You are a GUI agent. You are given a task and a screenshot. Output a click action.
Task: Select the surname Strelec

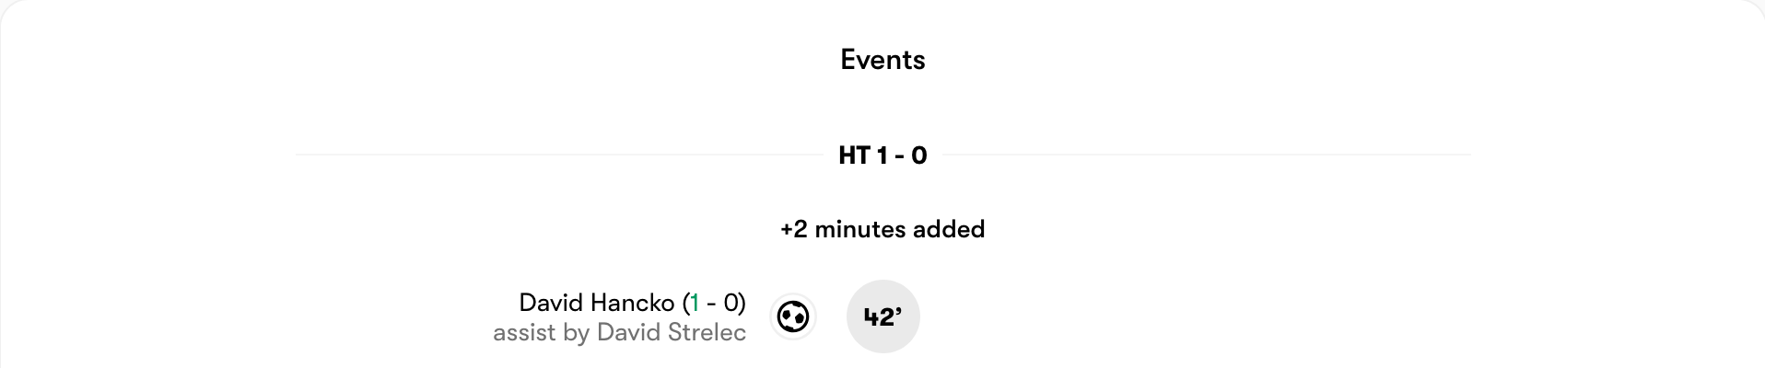coord(707,333)
